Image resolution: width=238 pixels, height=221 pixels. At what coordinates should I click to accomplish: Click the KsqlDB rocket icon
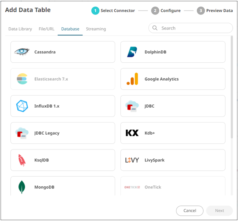22,160
